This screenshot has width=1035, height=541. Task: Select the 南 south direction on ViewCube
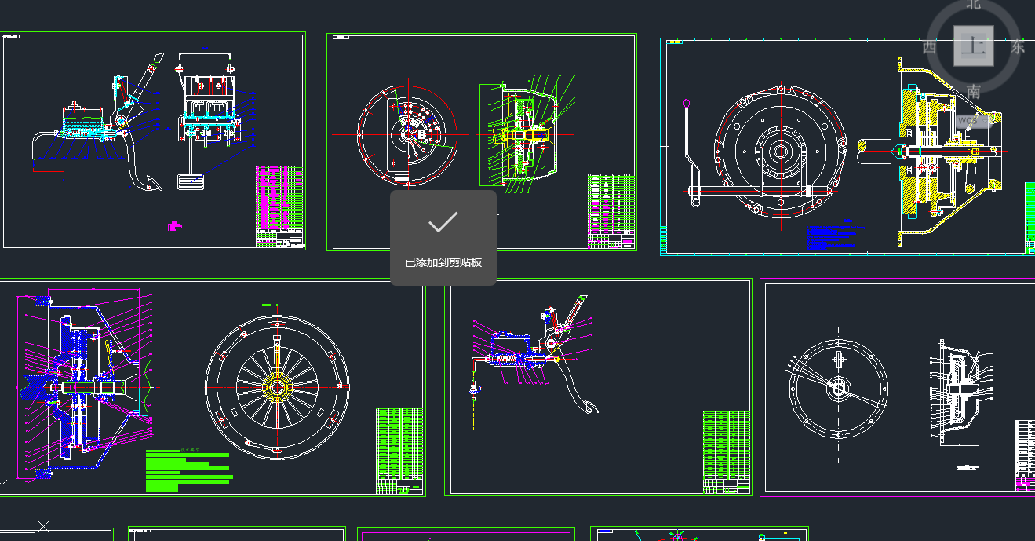(x=974, y=91)
